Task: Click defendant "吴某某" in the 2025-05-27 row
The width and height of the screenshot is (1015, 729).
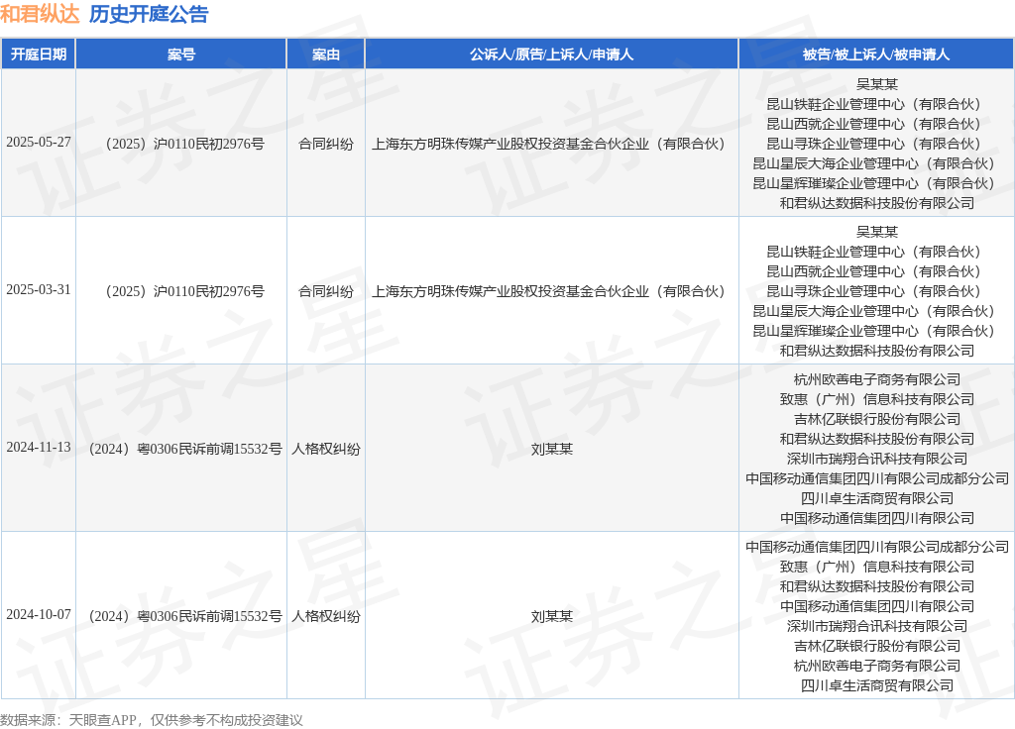Action: (876, 84)
